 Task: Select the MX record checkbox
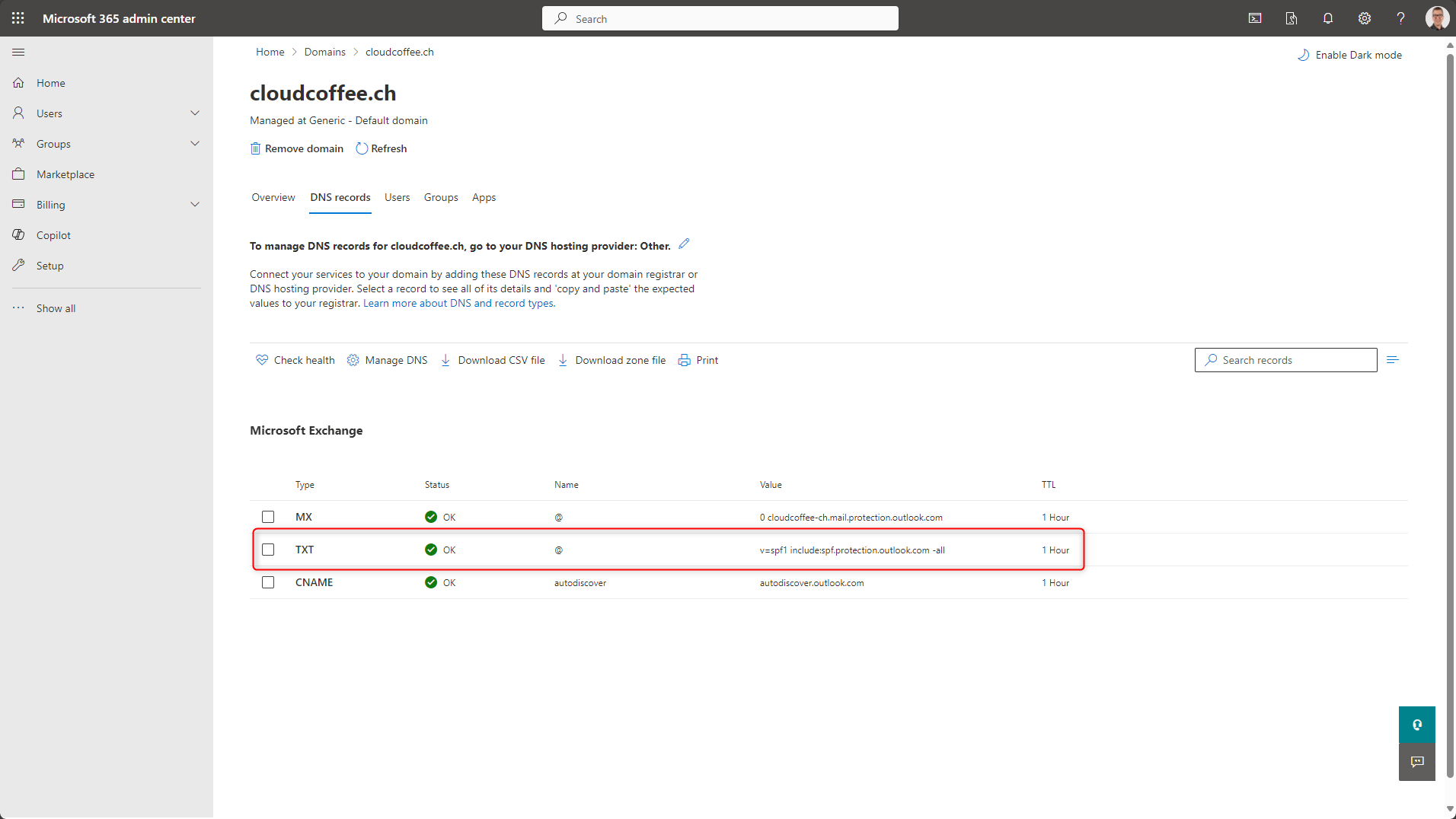coord(268,517)
